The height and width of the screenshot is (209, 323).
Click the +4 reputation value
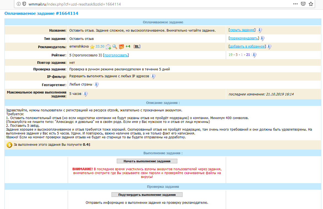(x=128, y=46)
